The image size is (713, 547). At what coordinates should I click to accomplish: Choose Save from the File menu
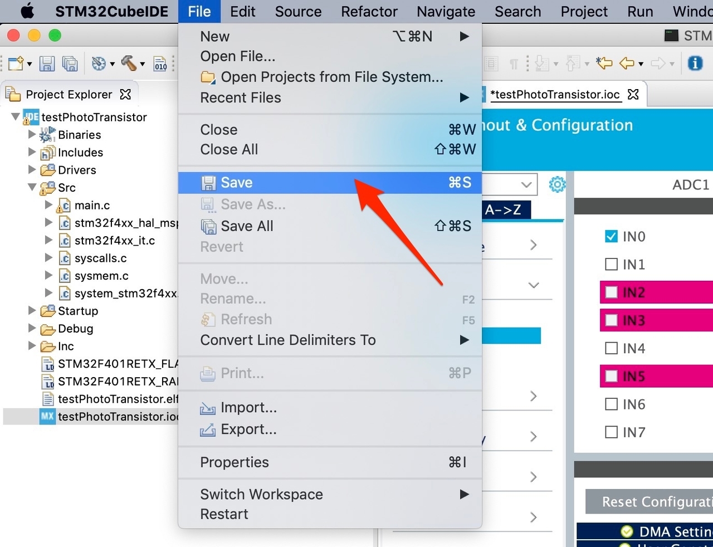pyautogui.click(x=330, y=183)
